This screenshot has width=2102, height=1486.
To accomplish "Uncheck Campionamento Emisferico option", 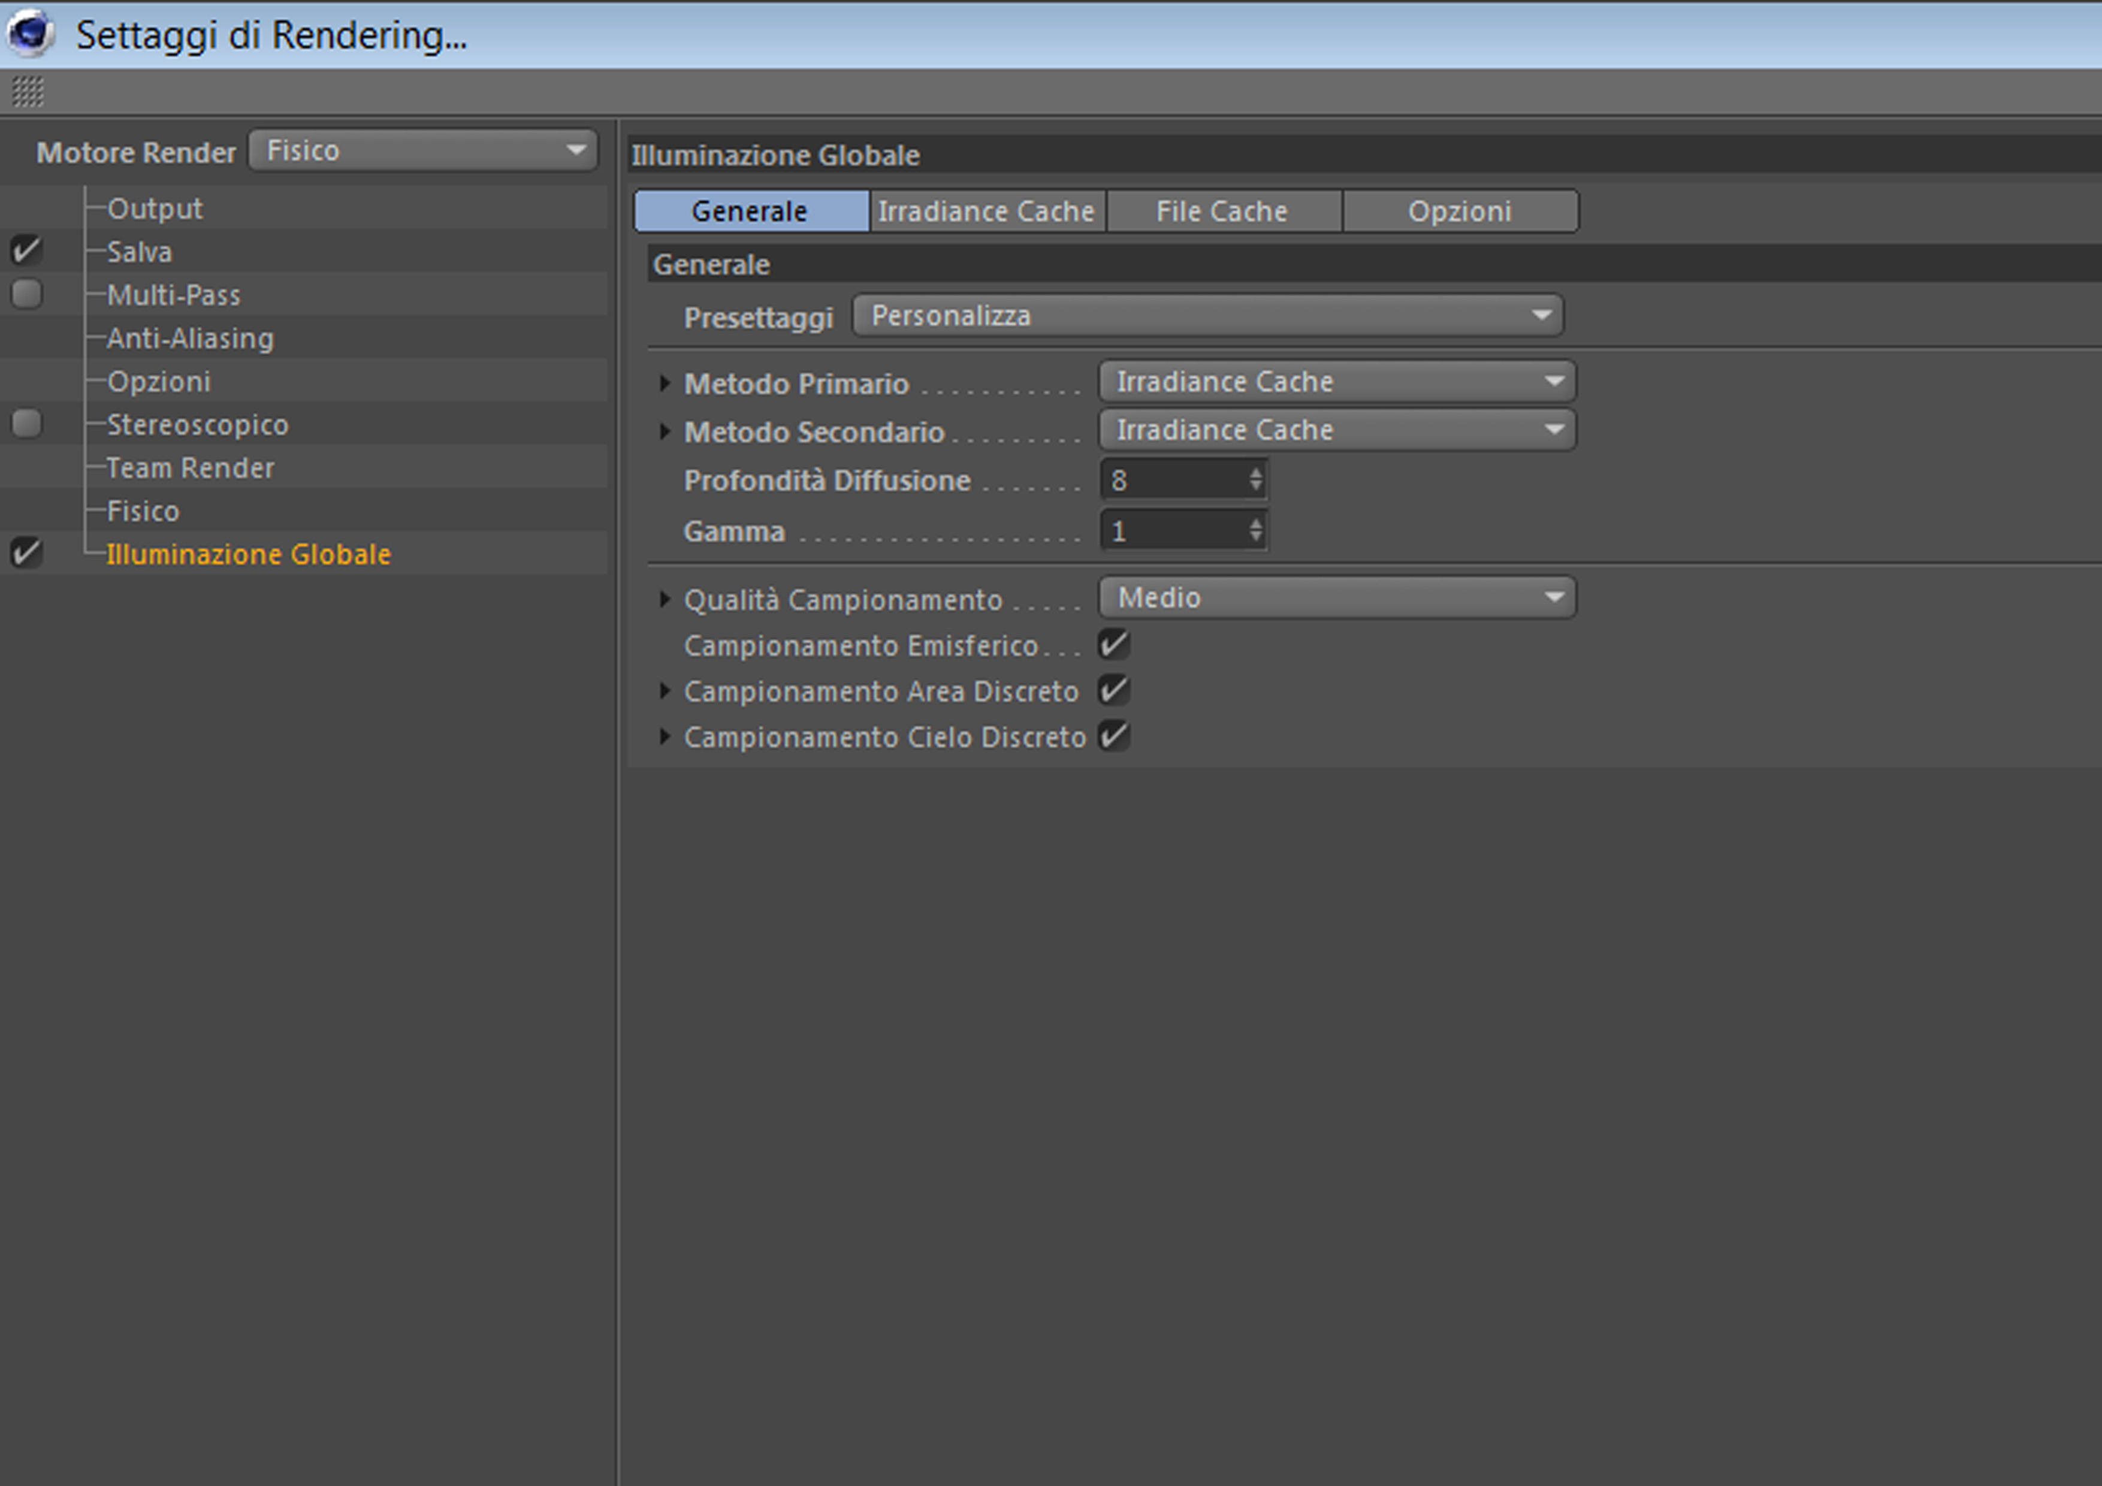I will coord(1113,645).
